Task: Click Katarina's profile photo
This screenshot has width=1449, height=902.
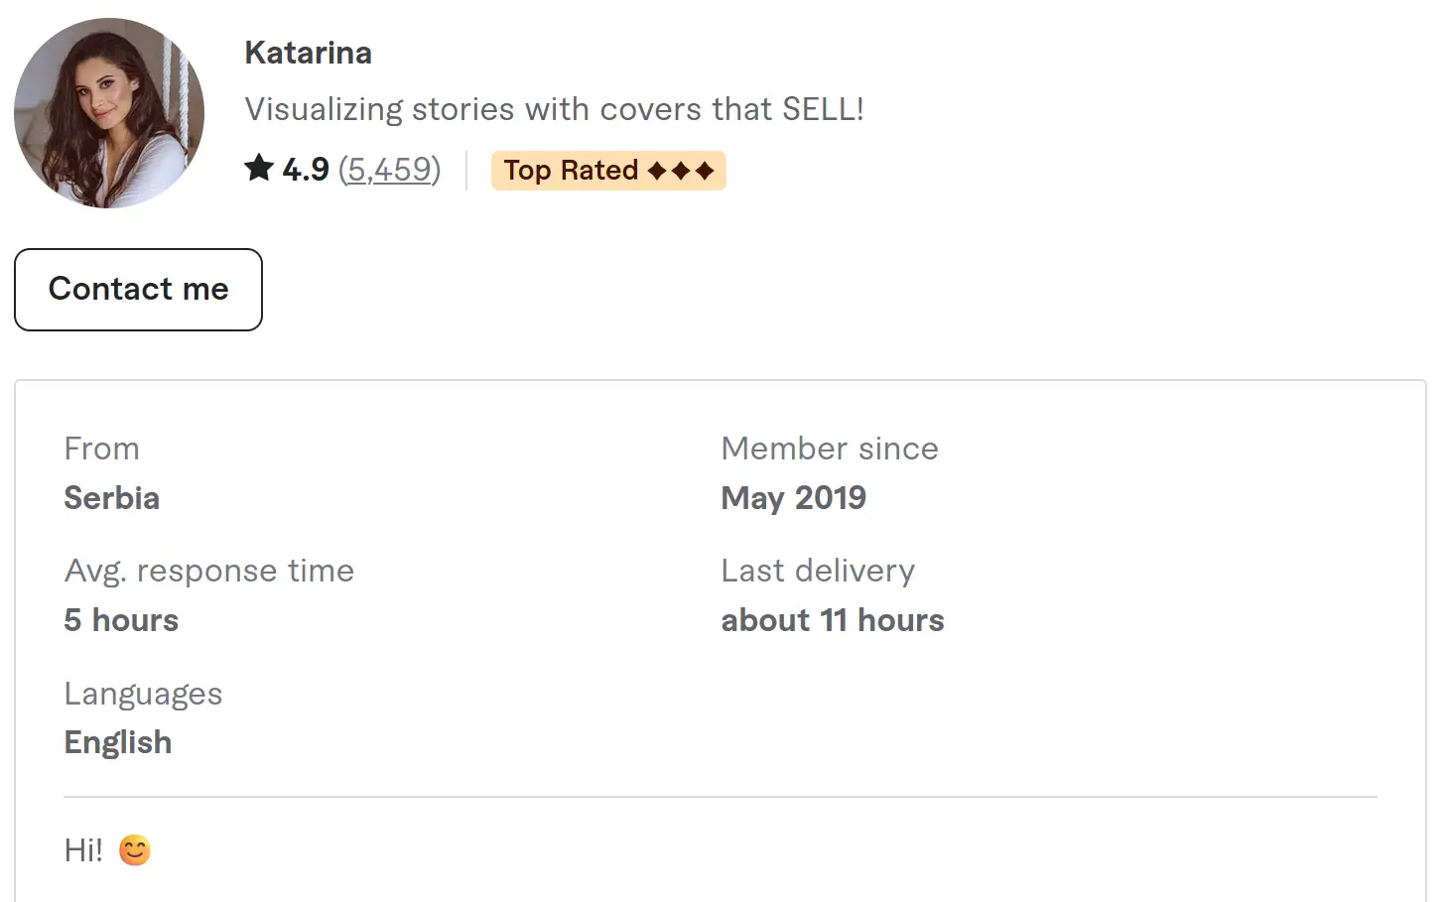Action: [109, 113]
